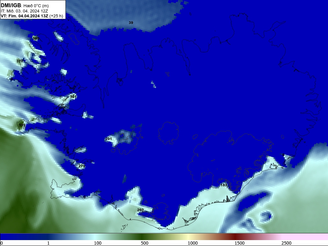Click the map value 201 on the map

[109, 139]
